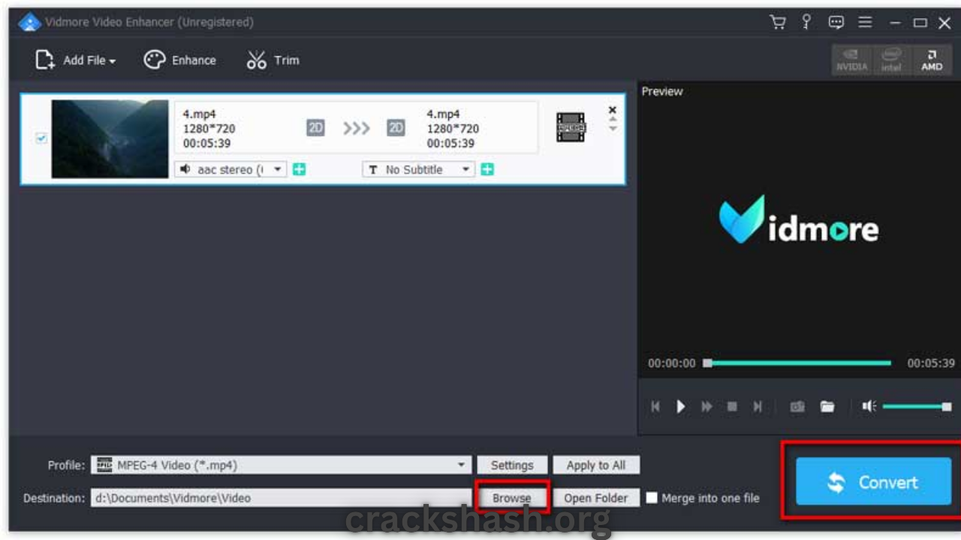Click the source resolution 1280*720 text
Image resolution: width=961 pixels, height=540 pixels.
pyautogui.click(x=209, y=128)
